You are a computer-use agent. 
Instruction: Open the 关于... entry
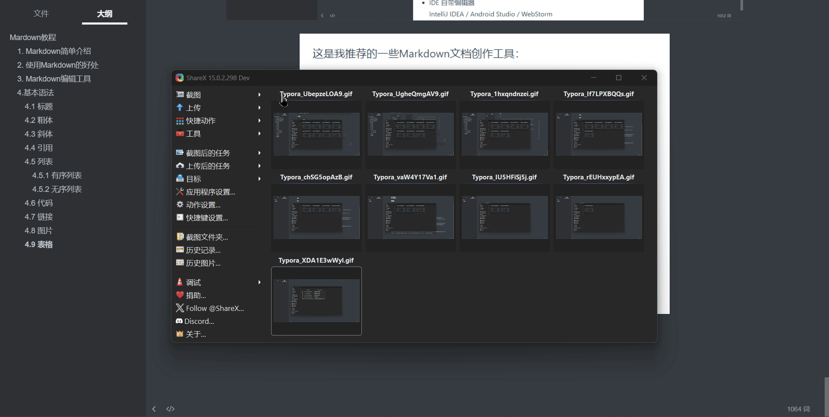(196, 334)
